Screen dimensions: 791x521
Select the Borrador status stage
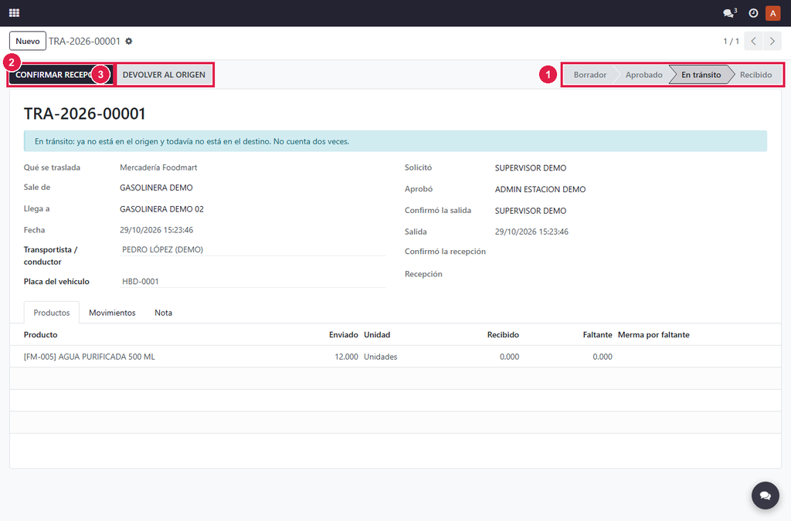(x=589, y=75)
